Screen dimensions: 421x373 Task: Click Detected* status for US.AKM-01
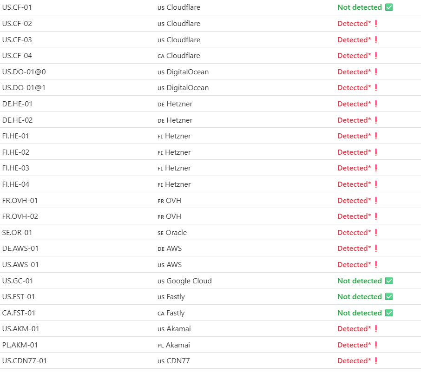point(354,329)
